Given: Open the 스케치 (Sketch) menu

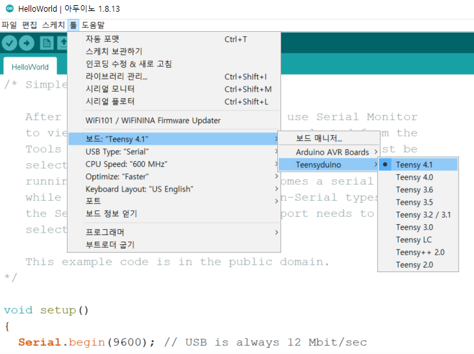Looking at the screenshot, I should click(53, 25).
